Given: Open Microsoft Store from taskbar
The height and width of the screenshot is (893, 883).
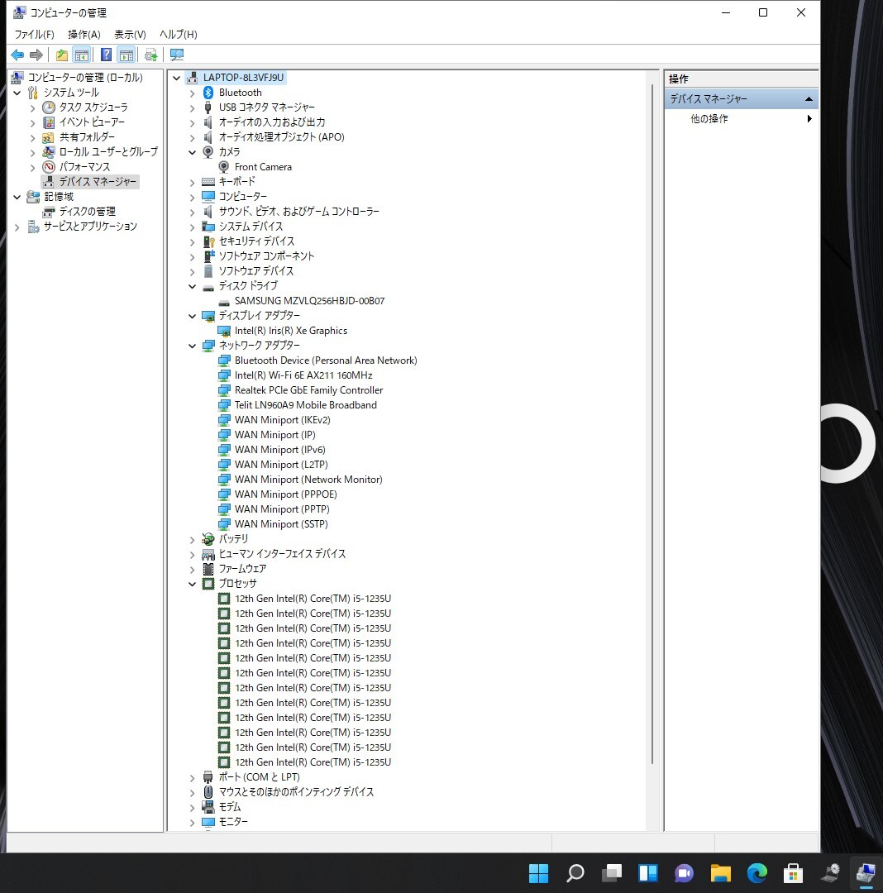Looking at the screenshot, I should (793, 872).
